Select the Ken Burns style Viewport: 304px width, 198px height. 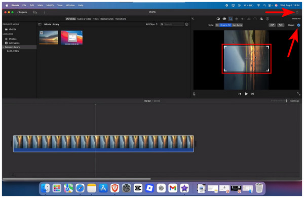click(x=237, y=25)
